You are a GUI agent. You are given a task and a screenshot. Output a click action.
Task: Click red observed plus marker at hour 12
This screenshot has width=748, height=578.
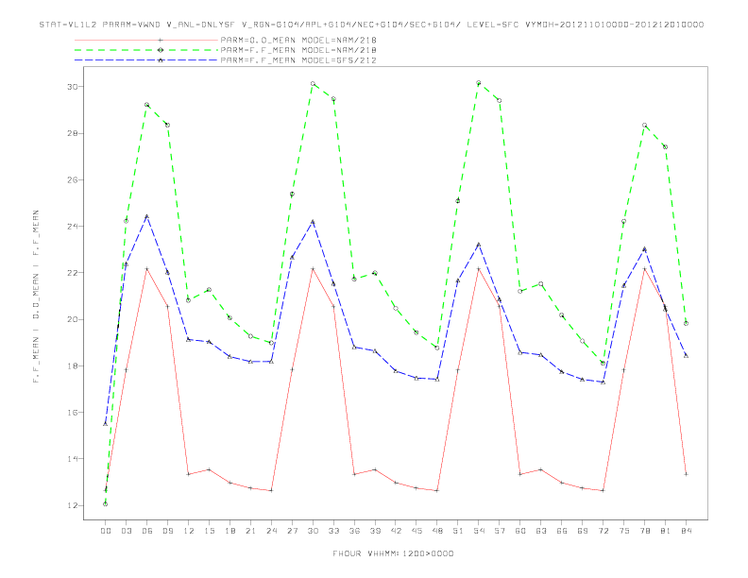(189, 474)
